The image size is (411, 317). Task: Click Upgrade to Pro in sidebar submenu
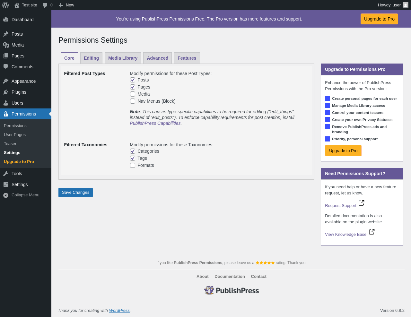click(x=19, y=162)
